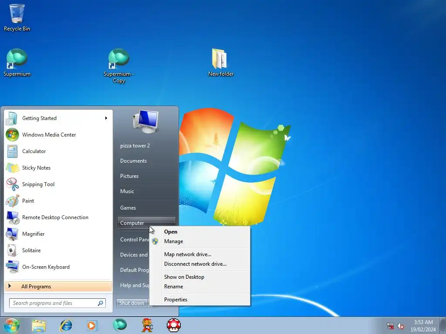
Task: Launch Windows Media Center from Start menu
Action: pos(58,135)
